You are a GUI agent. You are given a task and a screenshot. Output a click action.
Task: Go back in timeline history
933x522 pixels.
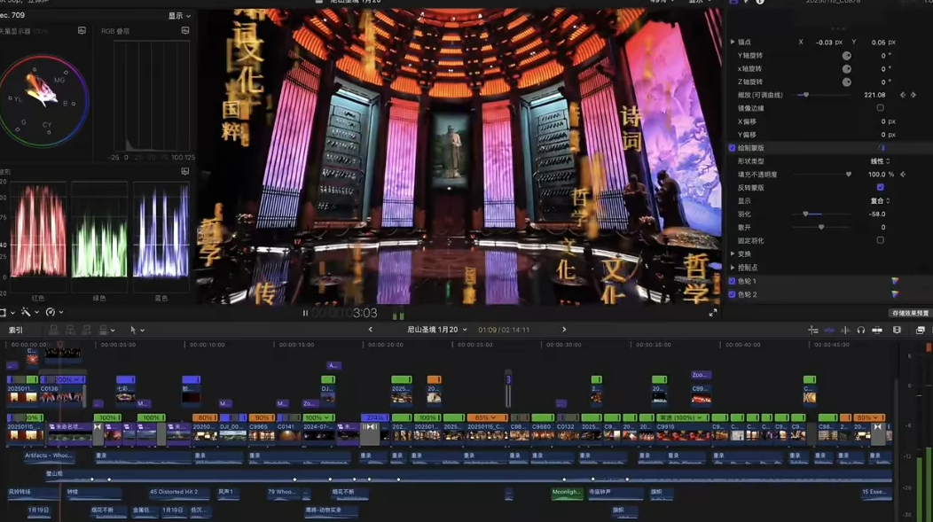click(370, 330)
